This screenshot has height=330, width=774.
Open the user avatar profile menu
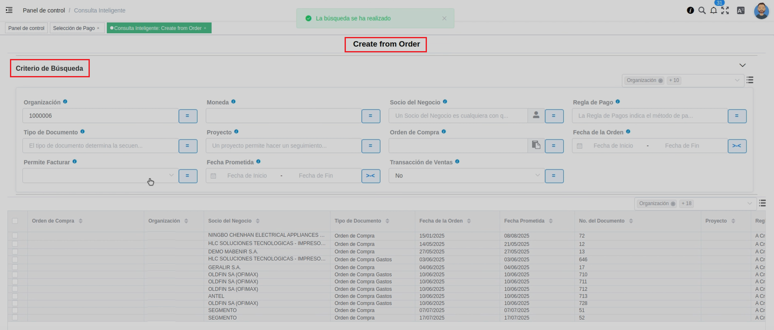point(761,11)
